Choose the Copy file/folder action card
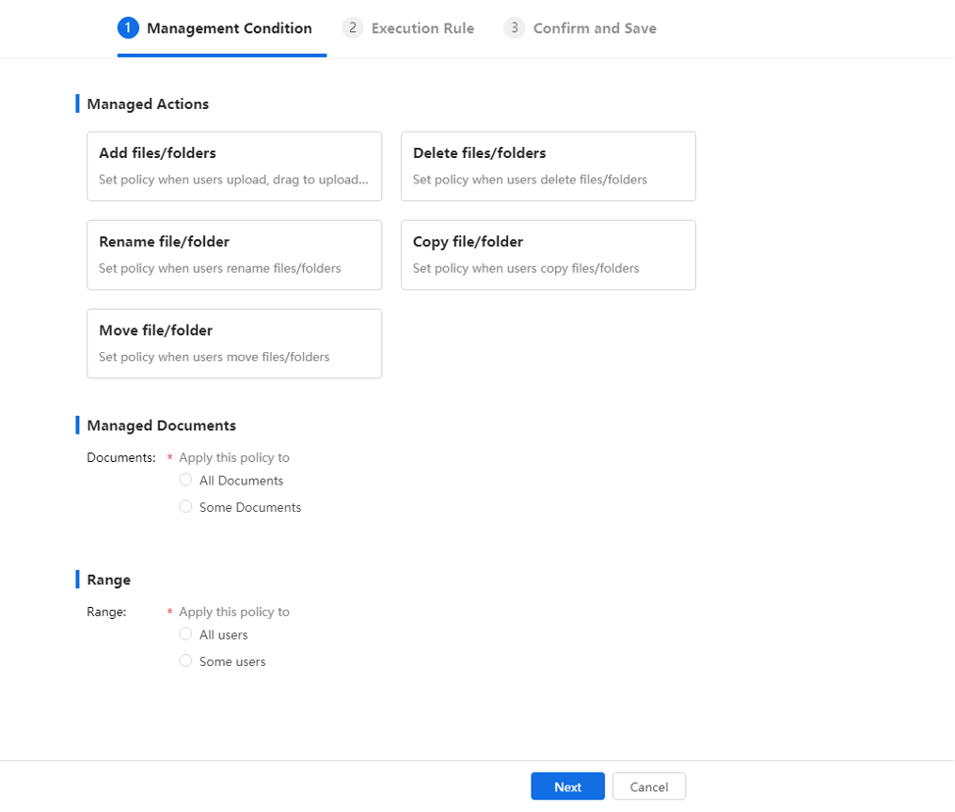 (x=548, y=255)
